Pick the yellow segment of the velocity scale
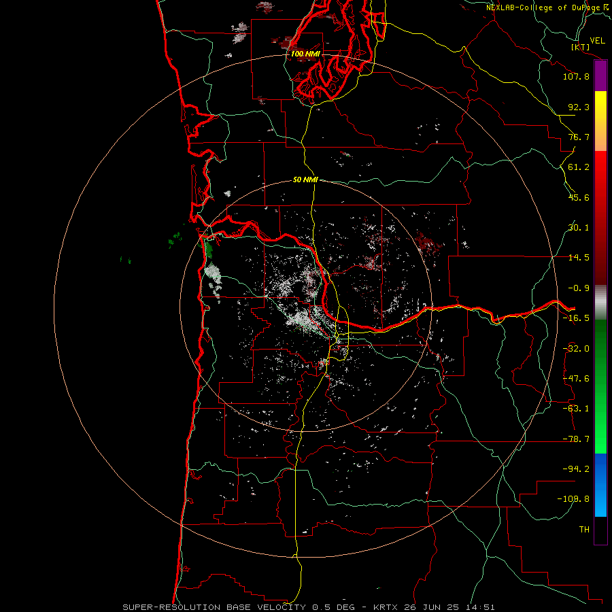This screenshot has width=612, height=612. pos(600,106)
